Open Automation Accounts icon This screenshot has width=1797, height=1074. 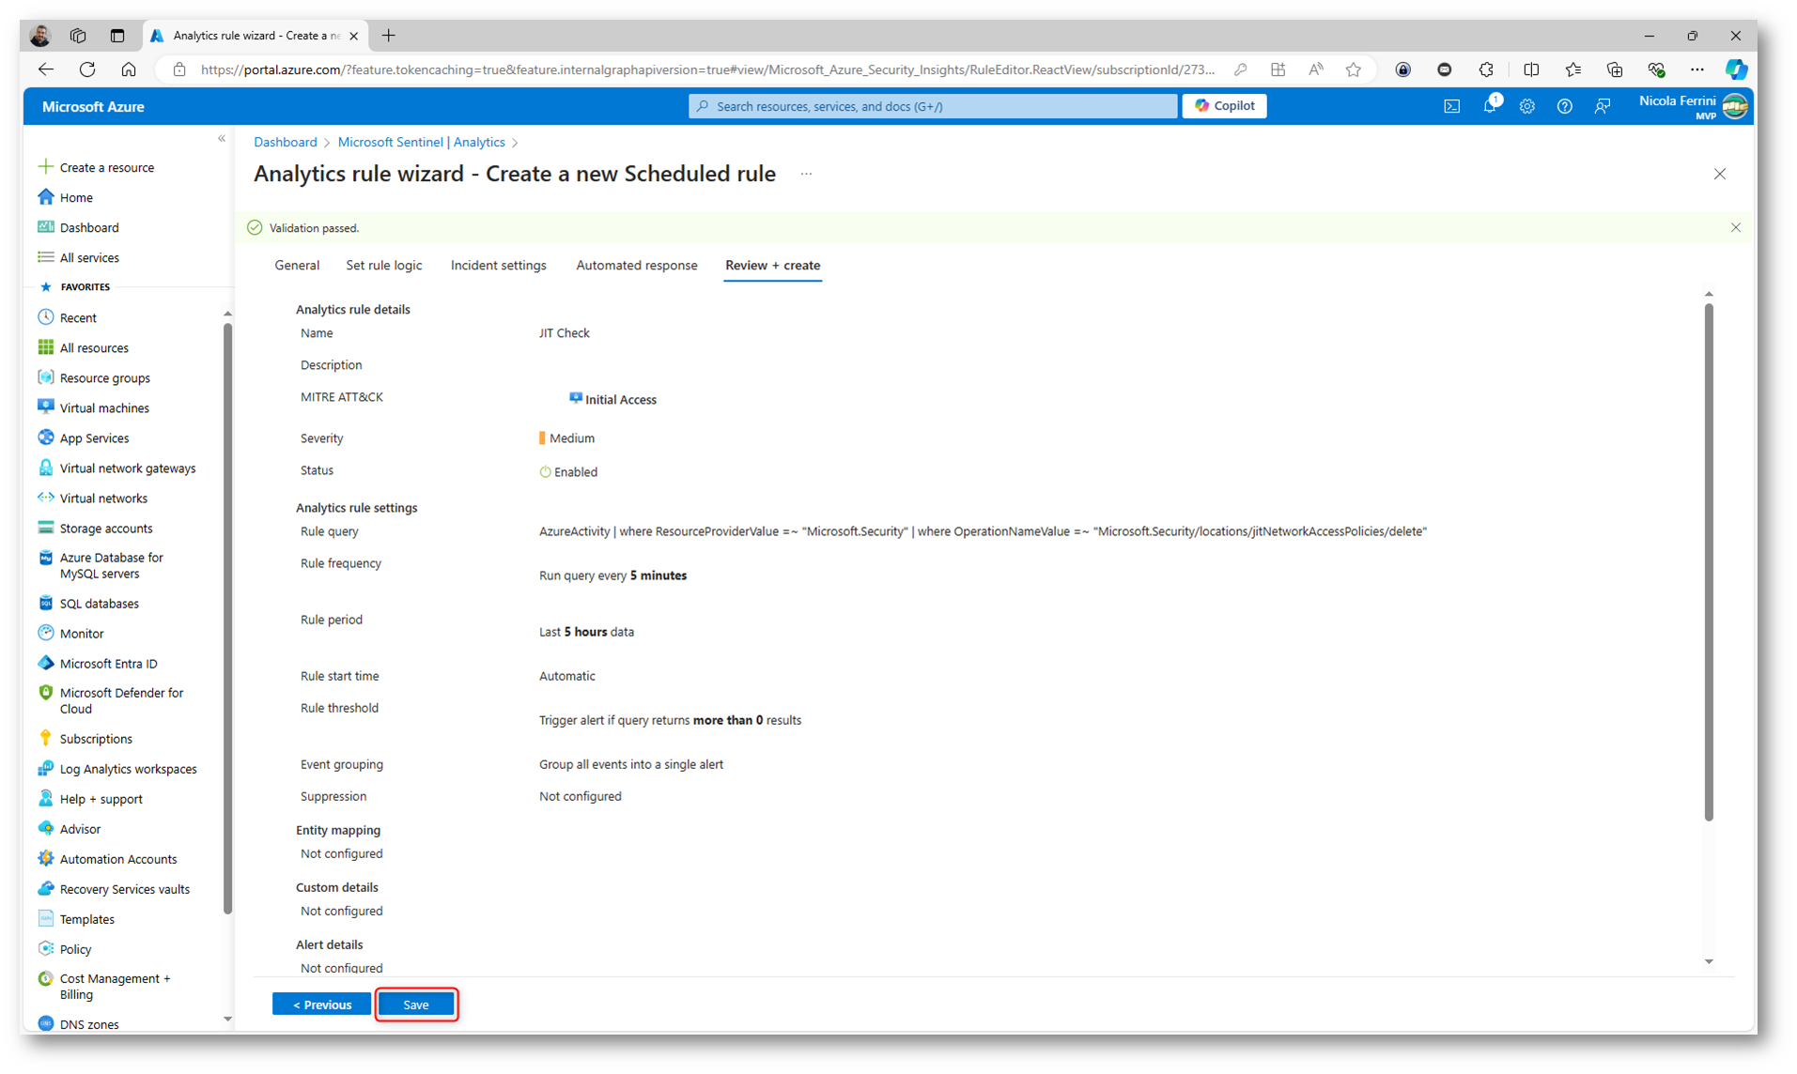pyautogui.click(x=45, y=859)
